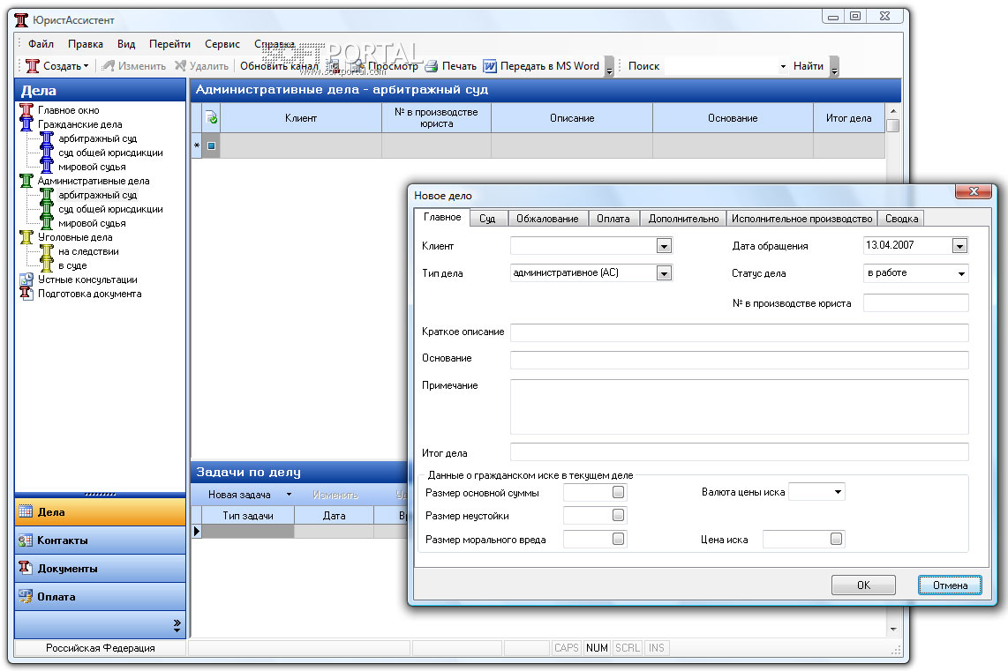Select Устные консультации in sidebar
Screen dimensions: 1008x671
coord(87,280)
